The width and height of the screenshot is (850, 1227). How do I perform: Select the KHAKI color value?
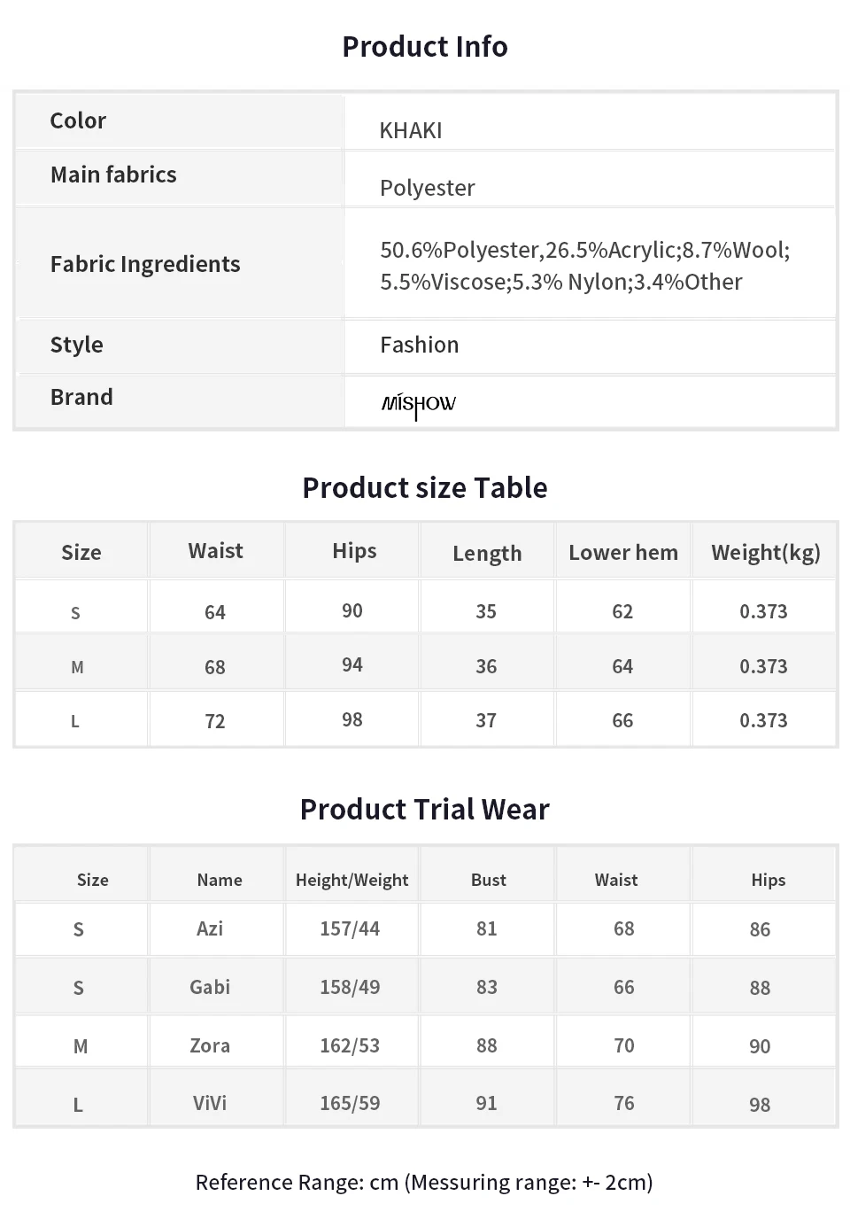coord(410,130)
